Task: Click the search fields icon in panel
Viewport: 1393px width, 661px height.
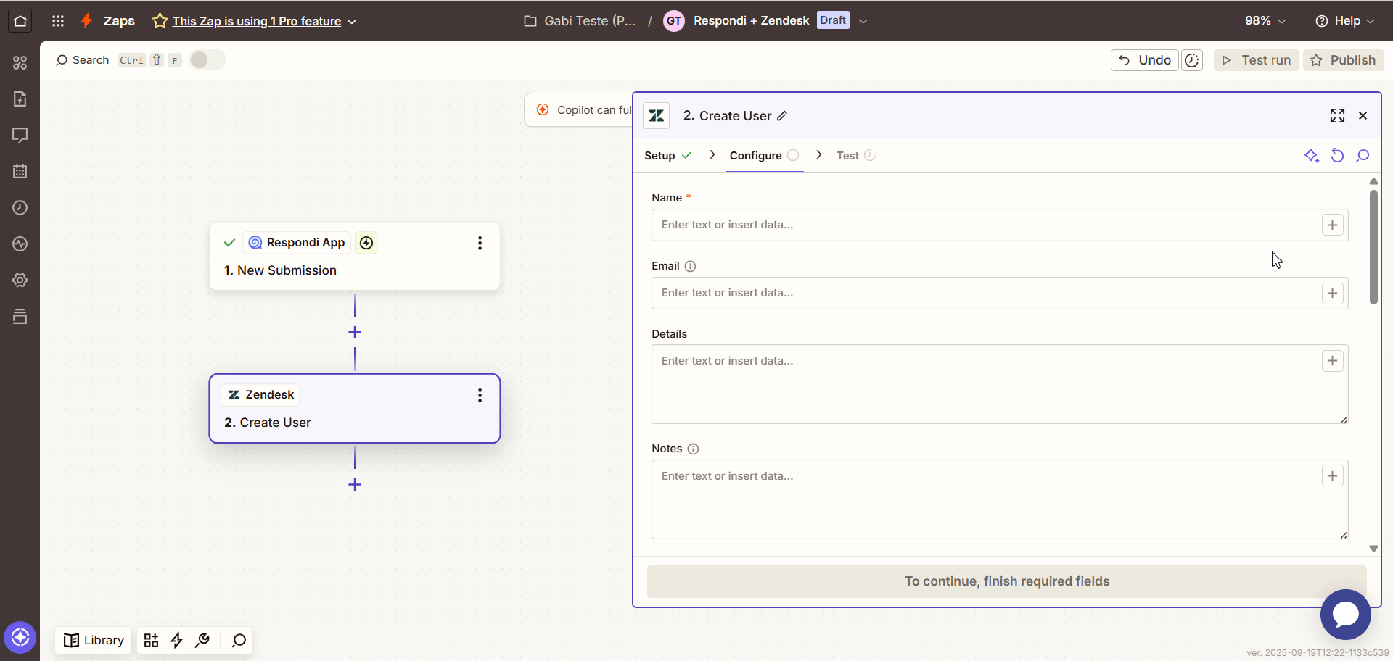Action: pyautogui.click(x=1363, y=156)
